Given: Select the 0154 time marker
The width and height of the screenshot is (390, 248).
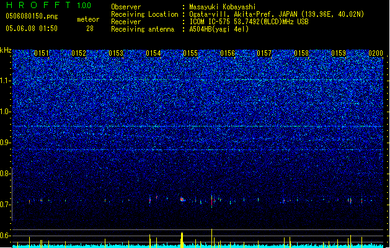Looking at the screenshot, I should point(153,53).
